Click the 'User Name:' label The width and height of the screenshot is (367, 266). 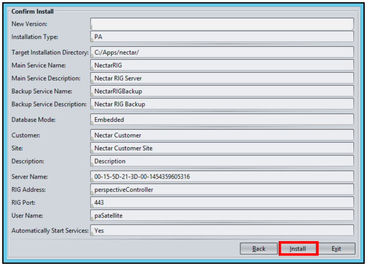click(27, 216)
